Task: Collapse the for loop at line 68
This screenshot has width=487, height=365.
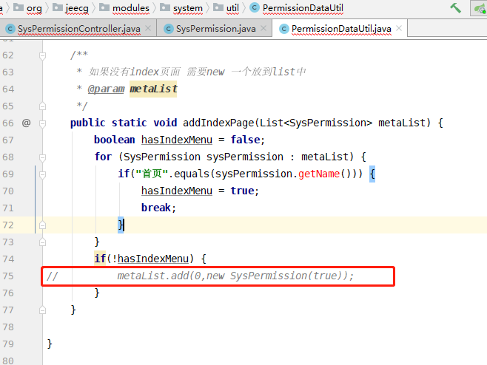Action: [x=42, y=157]
